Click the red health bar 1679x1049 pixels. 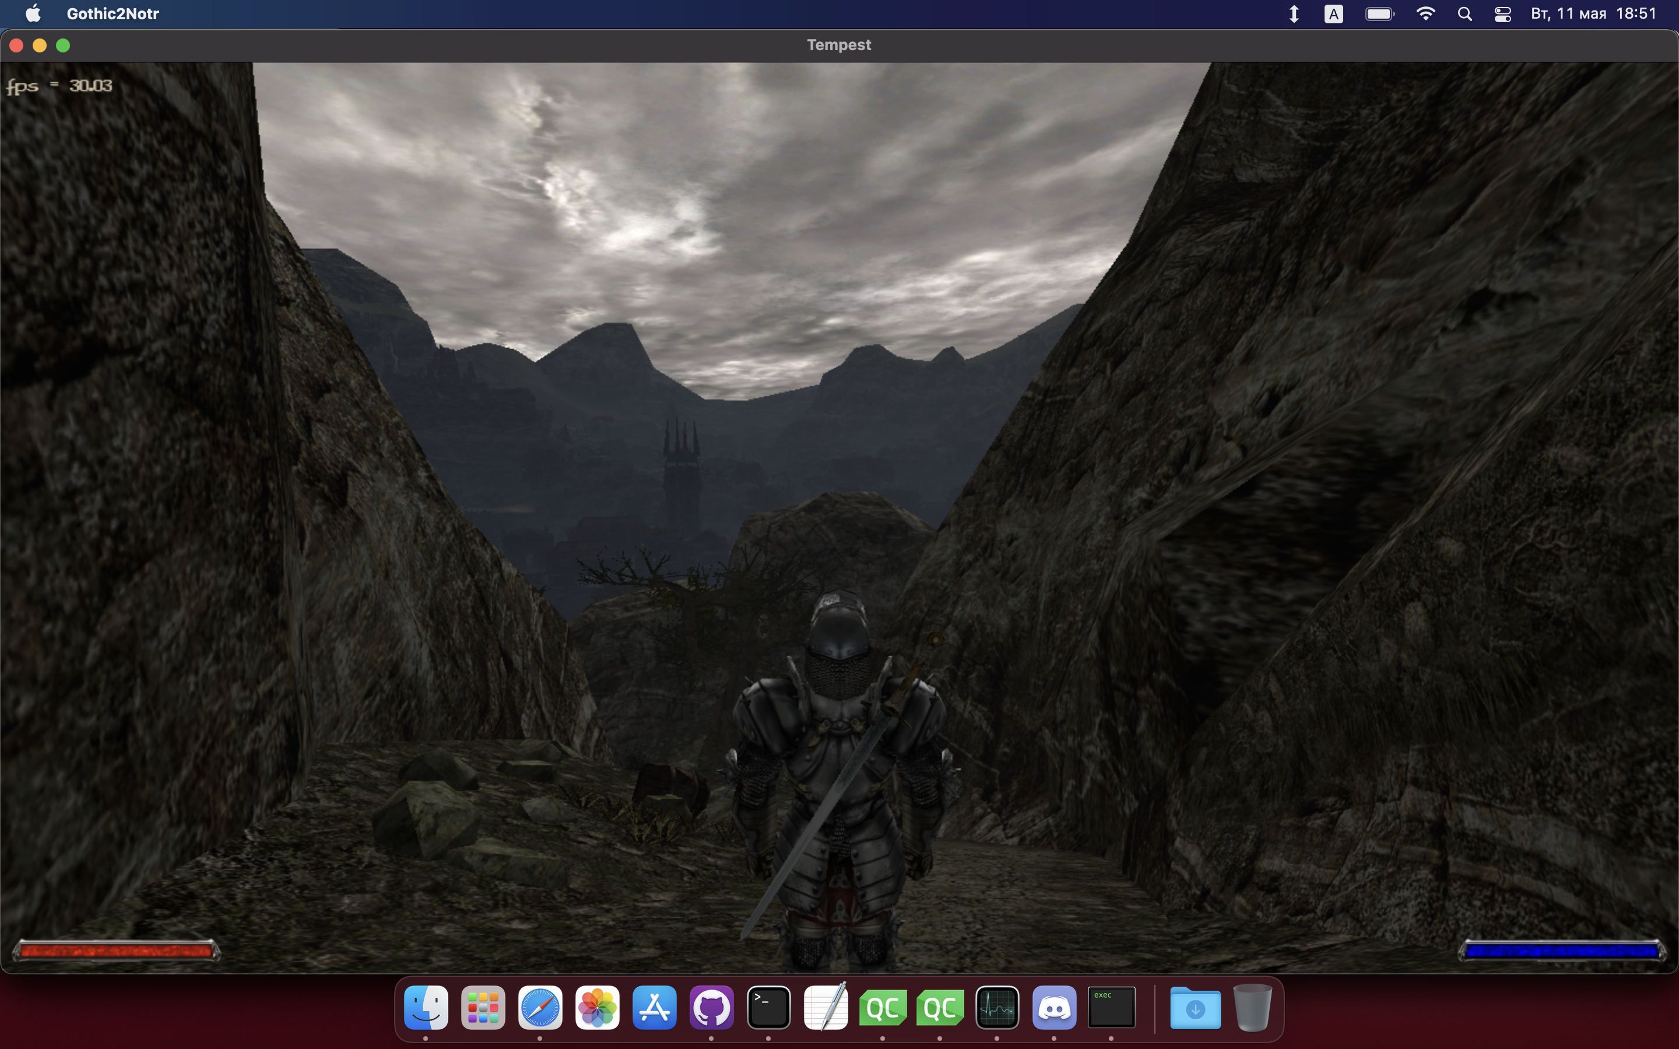tap(116, 951)
